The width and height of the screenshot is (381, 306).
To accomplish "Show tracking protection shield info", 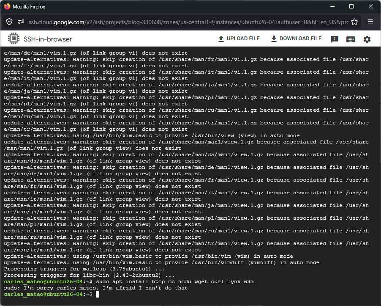I will pyautogui.click(x=9, y=22).
